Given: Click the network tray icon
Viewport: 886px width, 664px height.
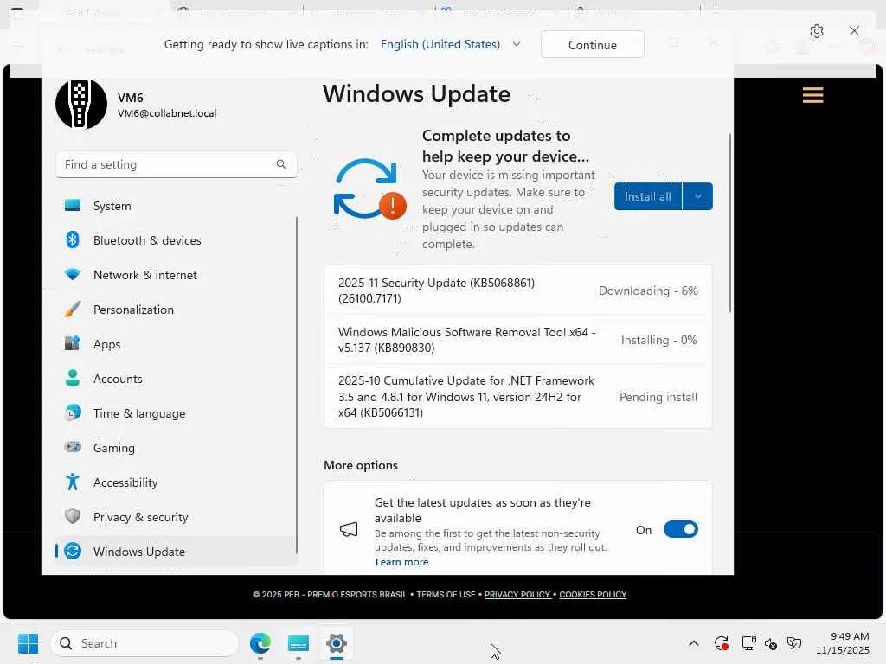Looking at the screenshot, I should [x=748, y=643].
